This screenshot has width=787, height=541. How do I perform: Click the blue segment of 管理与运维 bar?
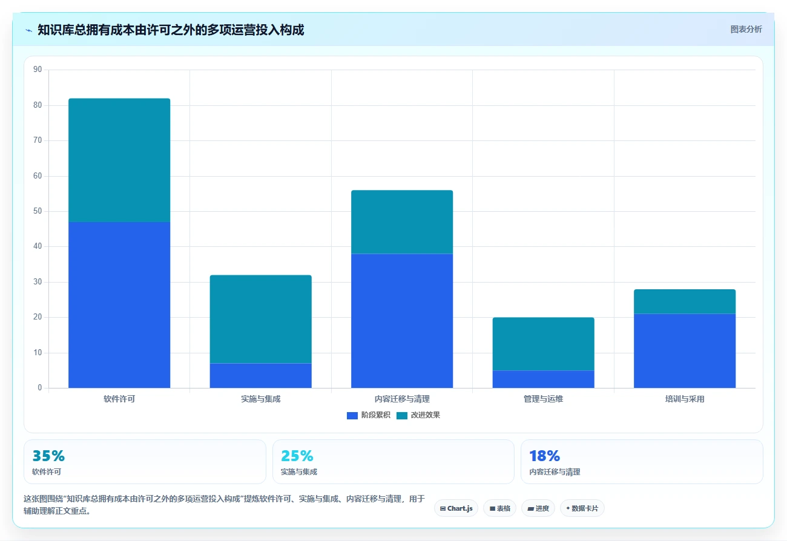tap(544, 379)
